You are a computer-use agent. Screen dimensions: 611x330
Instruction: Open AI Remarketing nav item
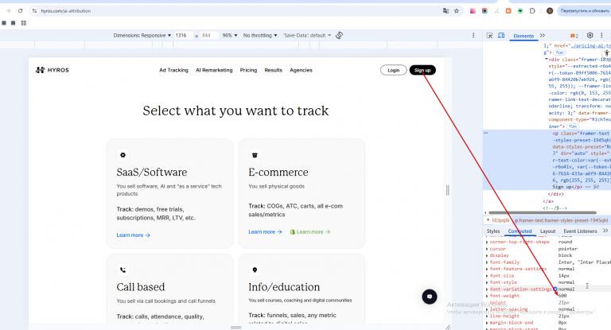214,70
